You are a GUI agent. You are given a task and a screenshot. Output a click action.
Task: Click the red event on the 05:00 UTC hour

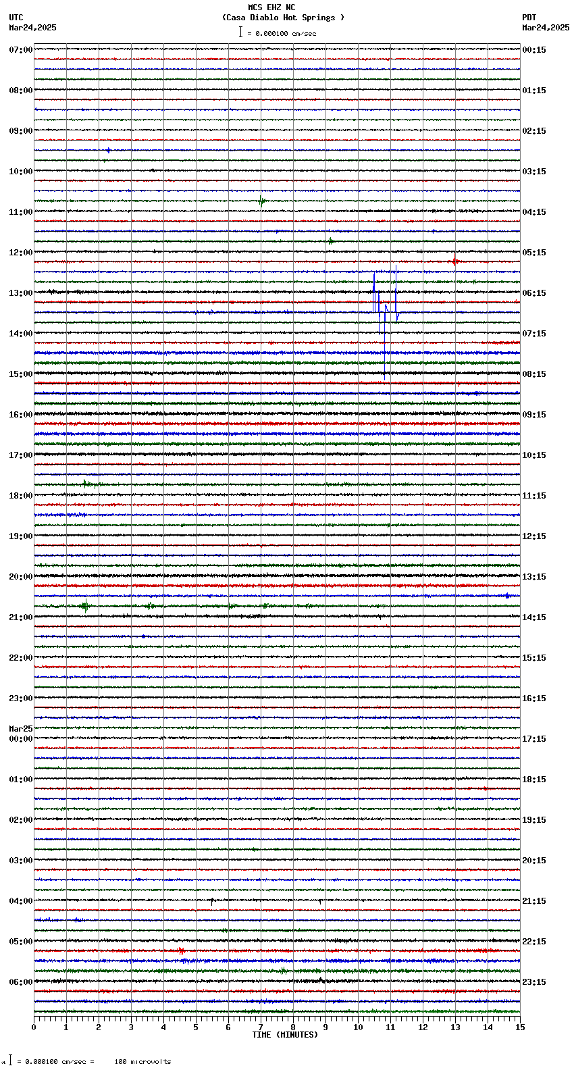181,950
